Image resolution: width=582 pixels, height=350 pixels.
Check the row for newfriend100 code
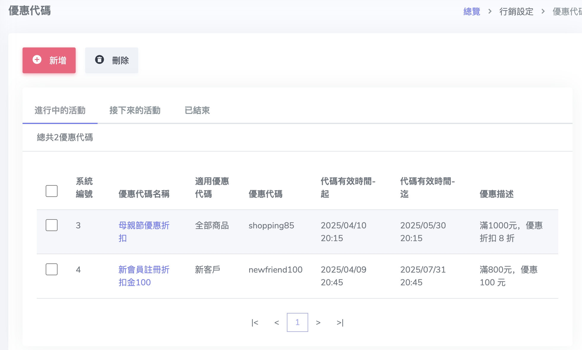tap(52, 269)
